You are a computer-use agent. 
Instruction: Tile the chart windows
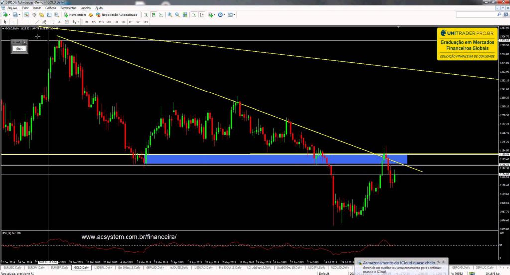[x=185, y=15]
